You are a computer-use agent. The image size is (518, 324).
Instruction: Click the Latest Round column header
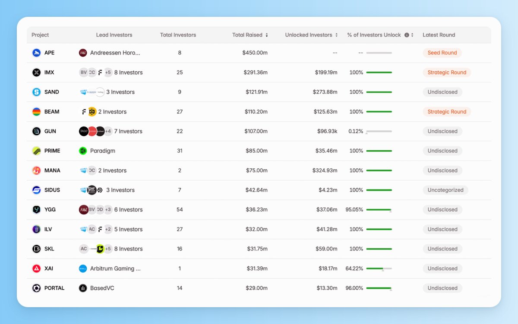point(439,35)
